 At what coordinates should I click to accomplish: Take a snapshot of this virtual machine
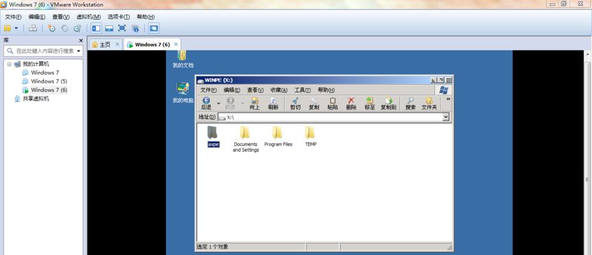pyautogui.click(x=52, y=28)
